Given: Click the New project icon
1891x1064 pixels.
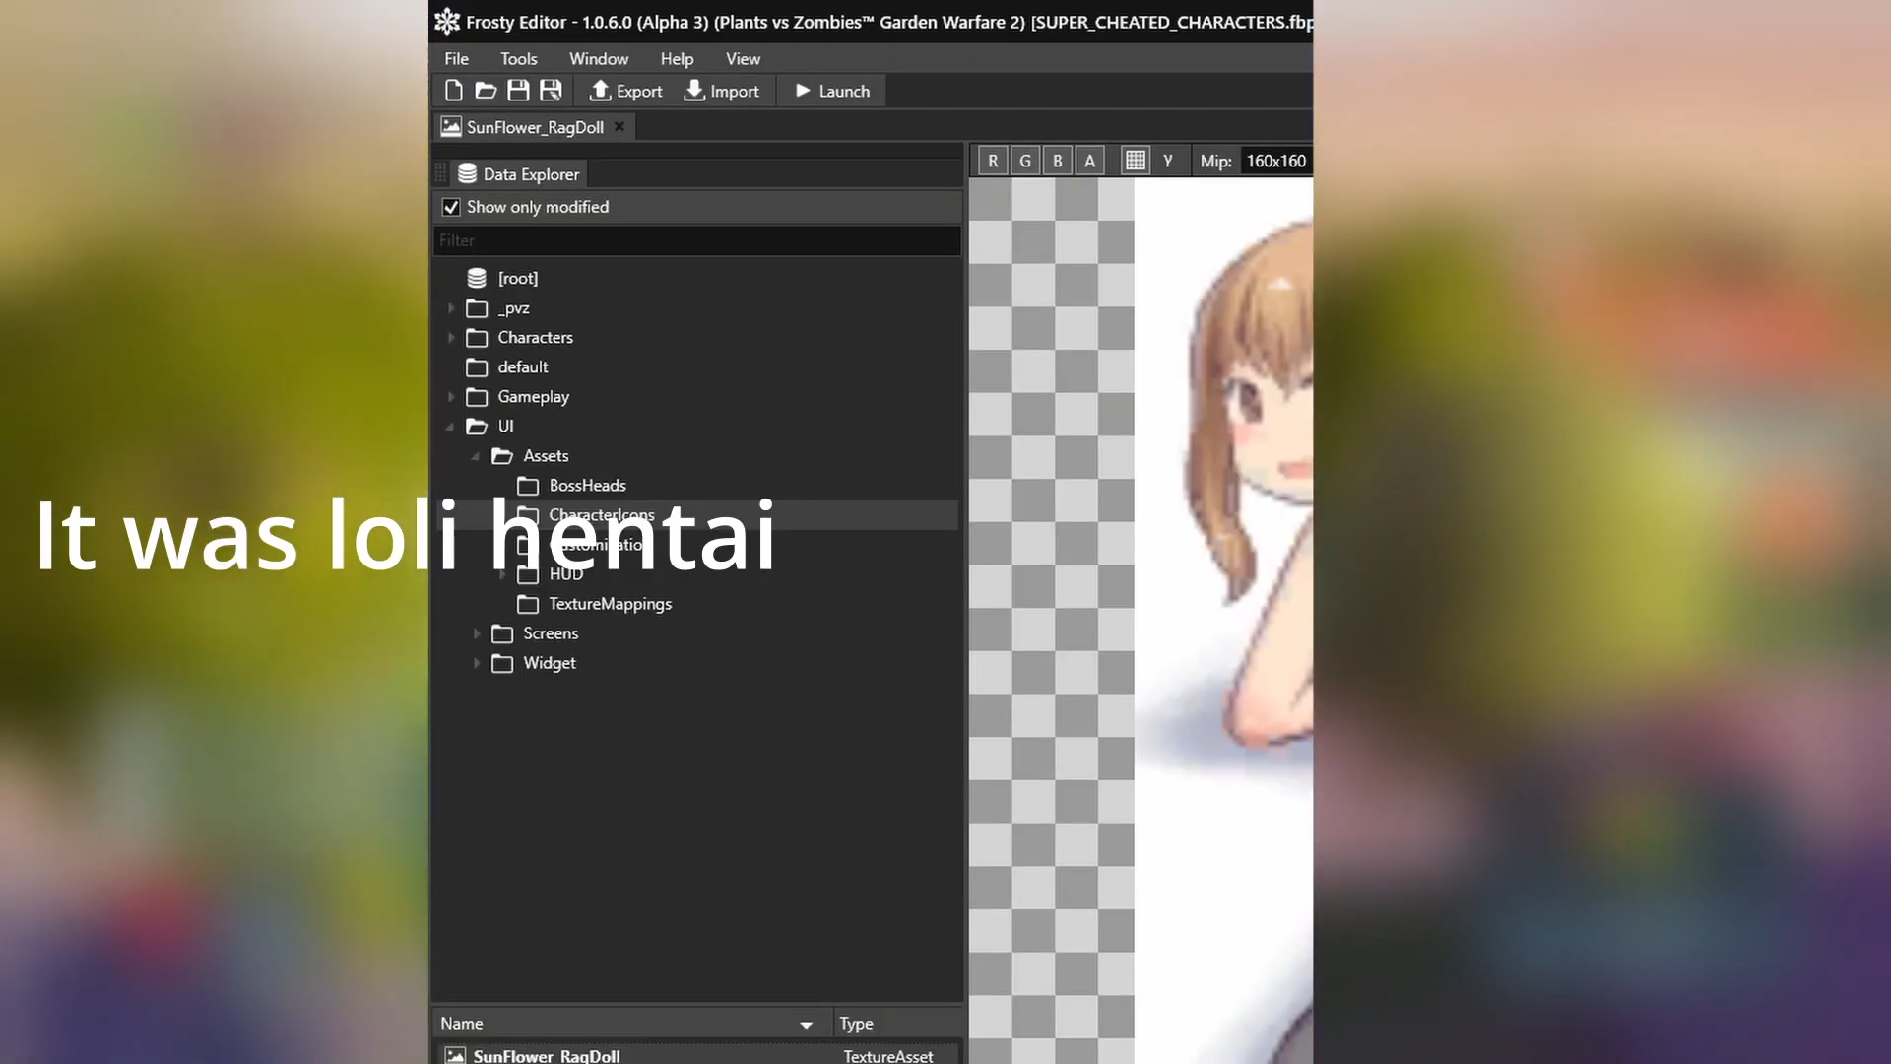Looking at the screenshot, I should 453,91.
